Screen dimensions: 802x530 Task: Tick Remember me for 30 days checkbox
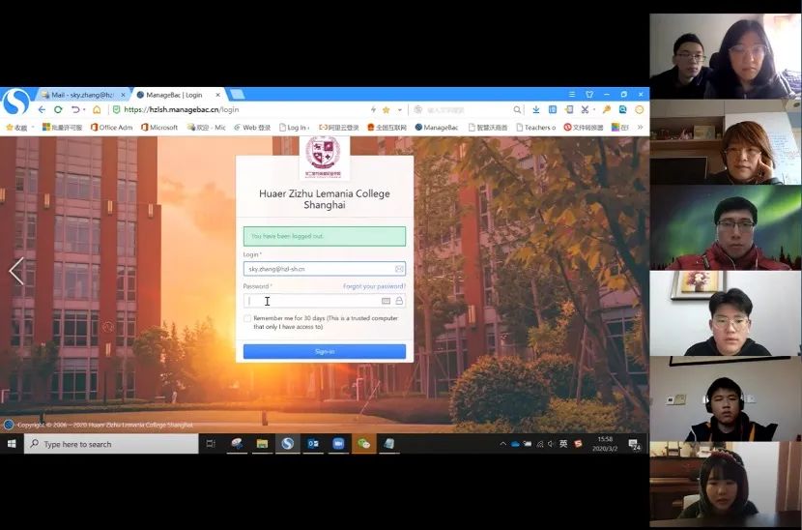247,318
